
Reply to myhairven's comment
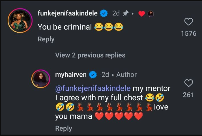[63, 128]
